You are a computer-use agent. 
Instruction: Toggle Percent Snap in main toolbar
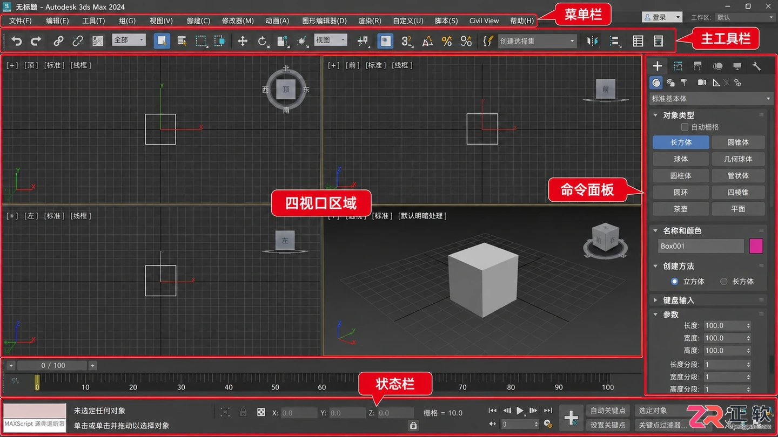click(x=447, y=41)
